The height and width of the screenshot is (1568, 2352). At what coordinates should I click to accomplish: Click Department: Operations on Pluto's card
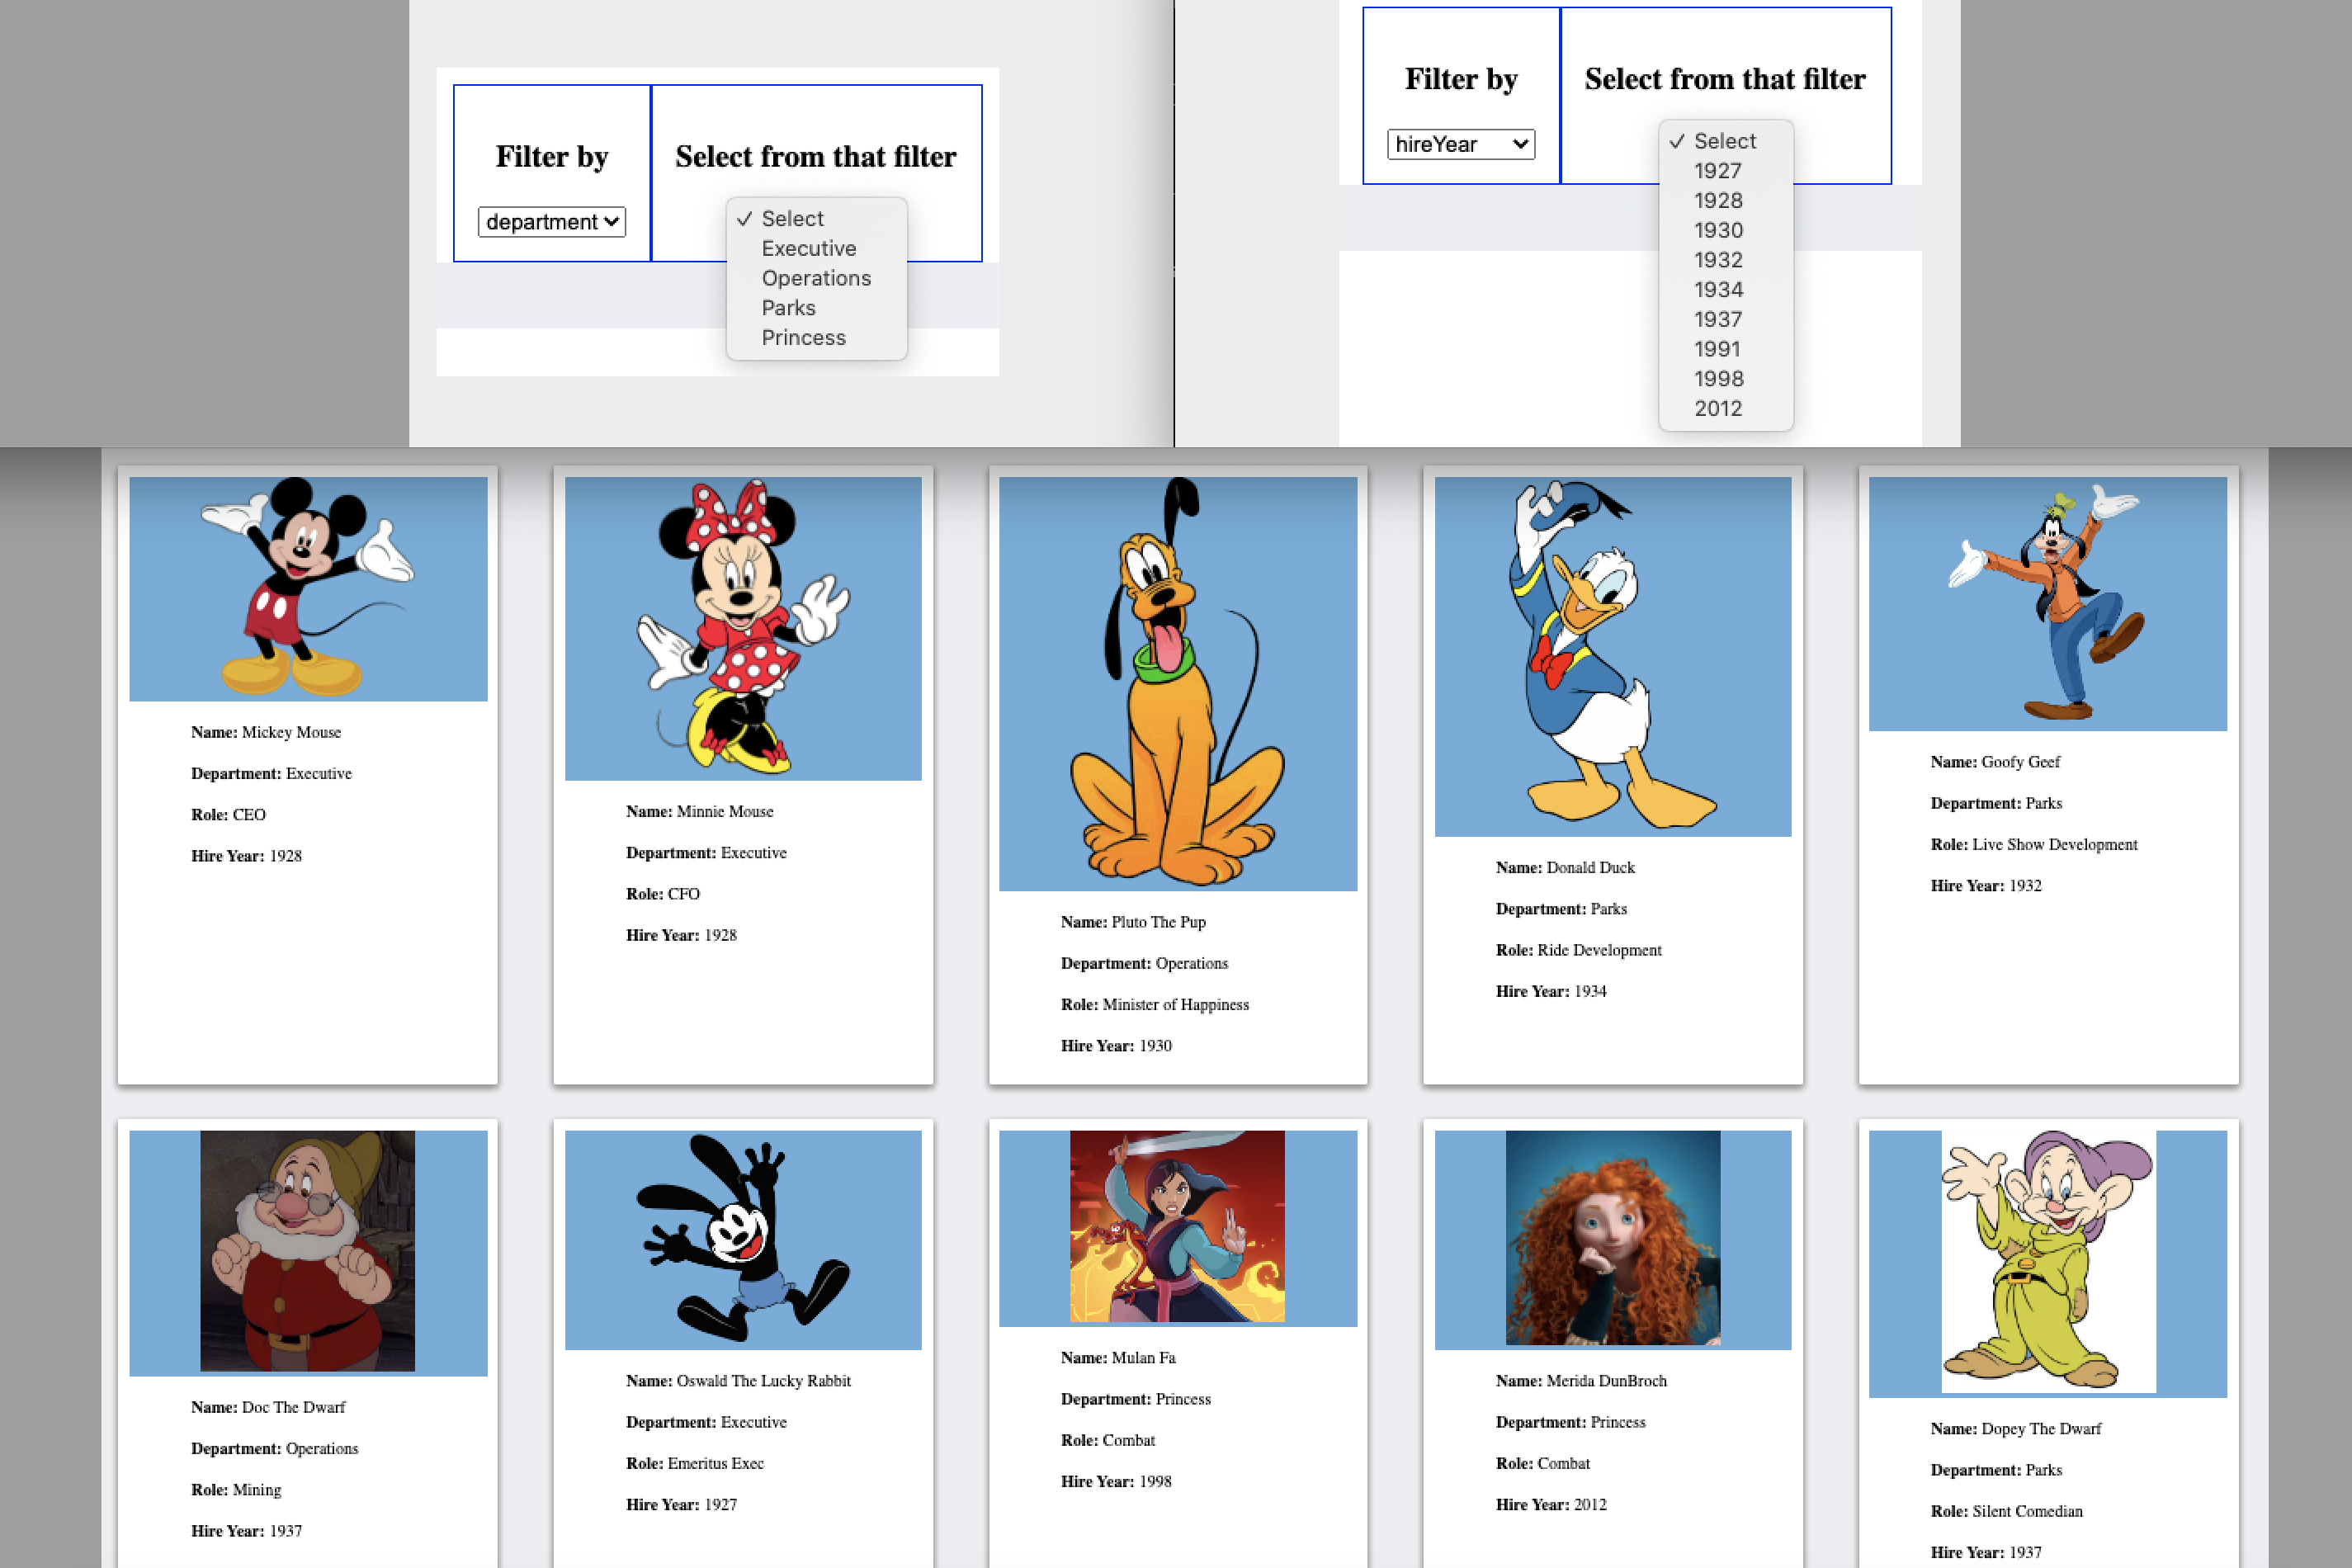coord(1145,964)
